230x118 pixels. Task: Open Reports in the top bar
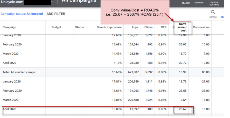tap(199, 3)
